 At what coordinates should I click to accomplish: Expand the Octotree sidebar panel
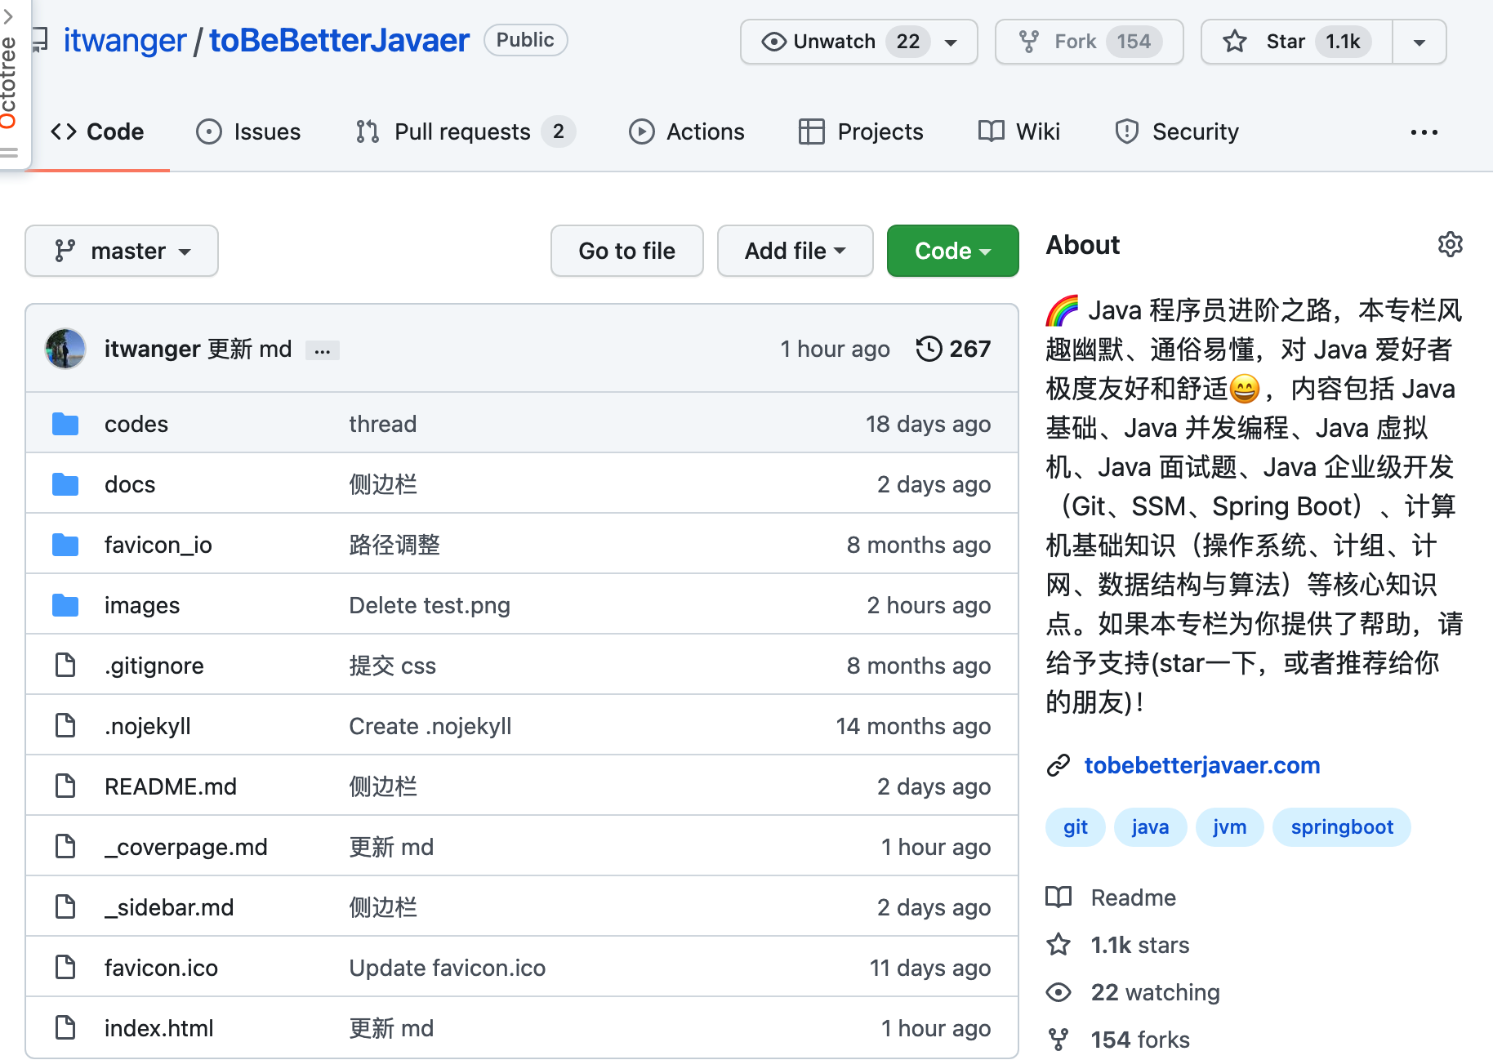tap(10, 82)
